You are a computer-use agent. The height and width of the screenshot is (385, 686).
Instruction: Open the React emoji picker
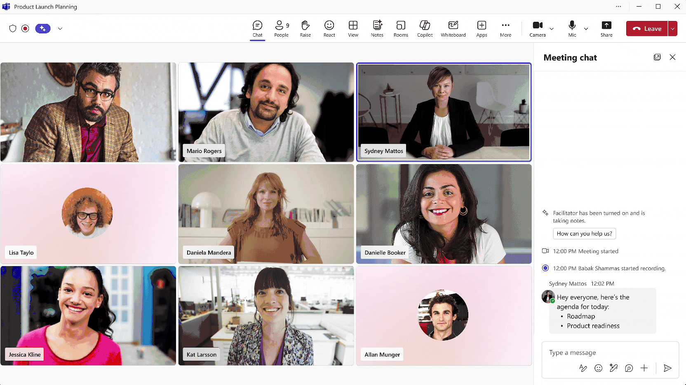[x=329, y=28]
